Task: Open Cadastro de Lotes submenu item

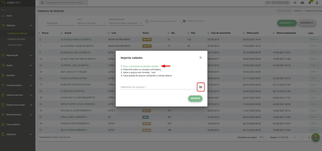Action: (16, 39)
